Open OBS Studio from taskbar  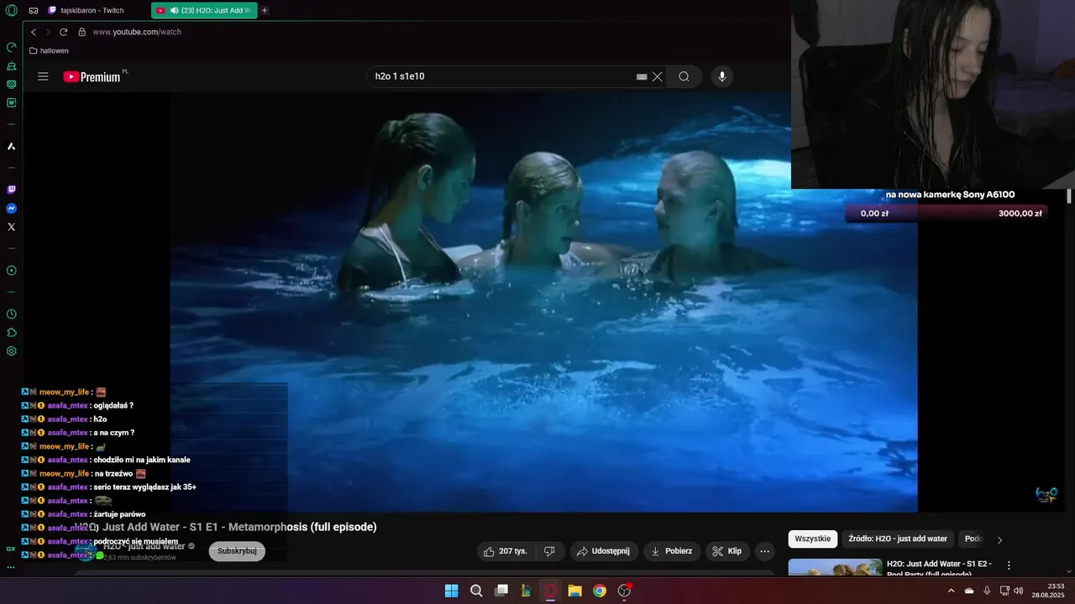click(624, 591)
